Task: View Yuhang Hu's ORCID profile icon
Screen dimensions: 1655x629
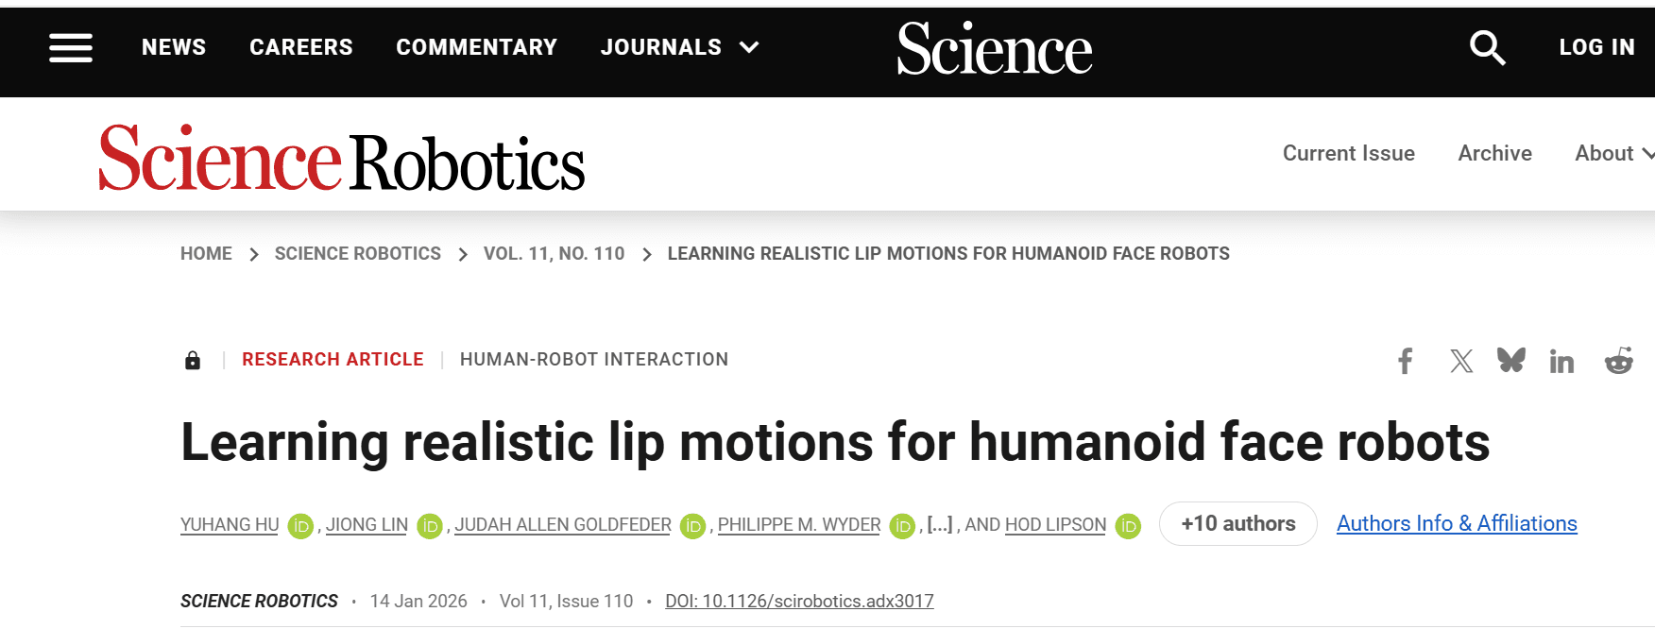Action: (300, 526)
